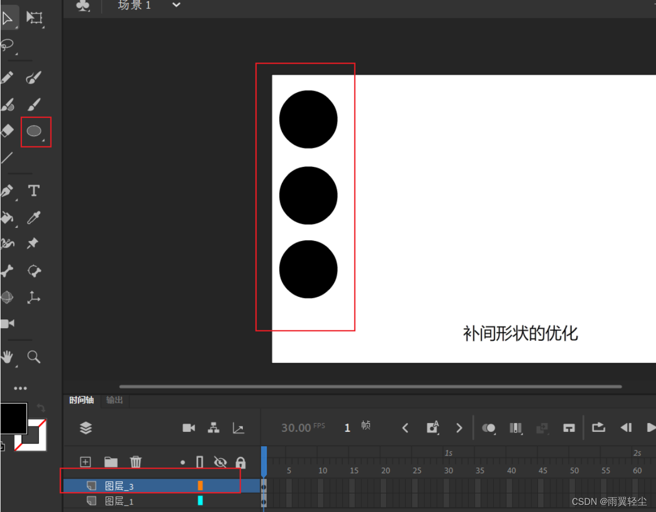Toggle loop playback
Viewport: 656px width, 512px height.
599,427
